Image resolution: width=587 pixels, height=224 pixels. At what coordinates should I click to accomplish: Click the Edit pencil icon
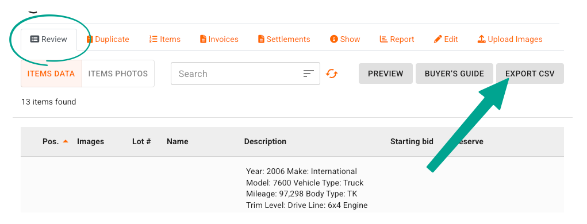coord(438,39)
